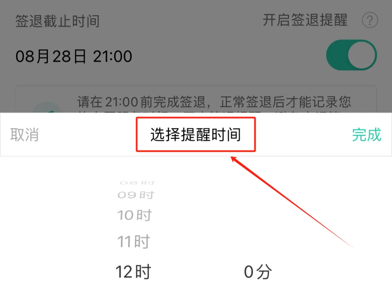Tap the 签退截止时间 label
The height and width of the screenshot is (290, 392).
57,21
